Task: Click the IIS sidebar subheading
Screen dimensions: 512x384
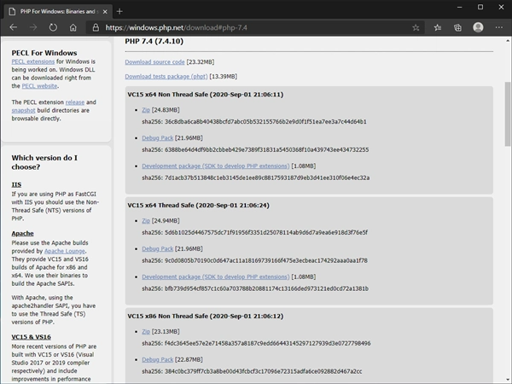Action: click(16, 185)
